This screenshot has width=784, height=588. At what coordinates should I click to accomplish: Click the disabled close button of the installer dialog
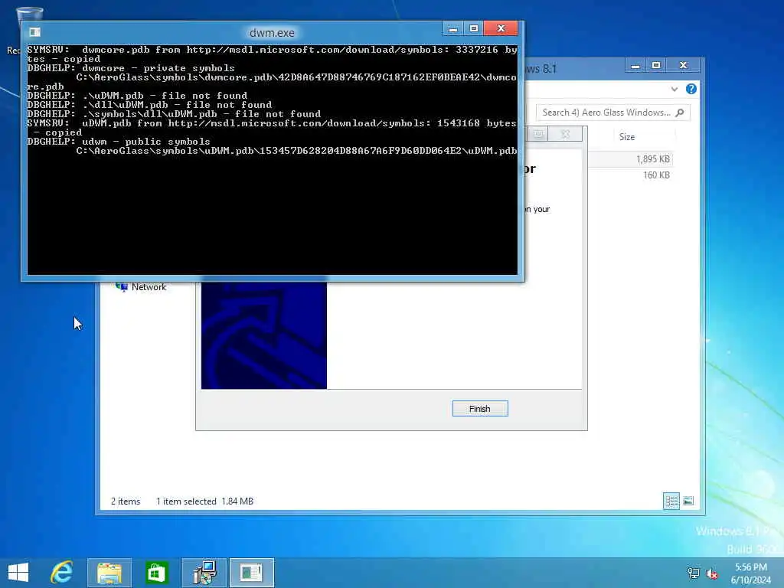pos(565,134)
